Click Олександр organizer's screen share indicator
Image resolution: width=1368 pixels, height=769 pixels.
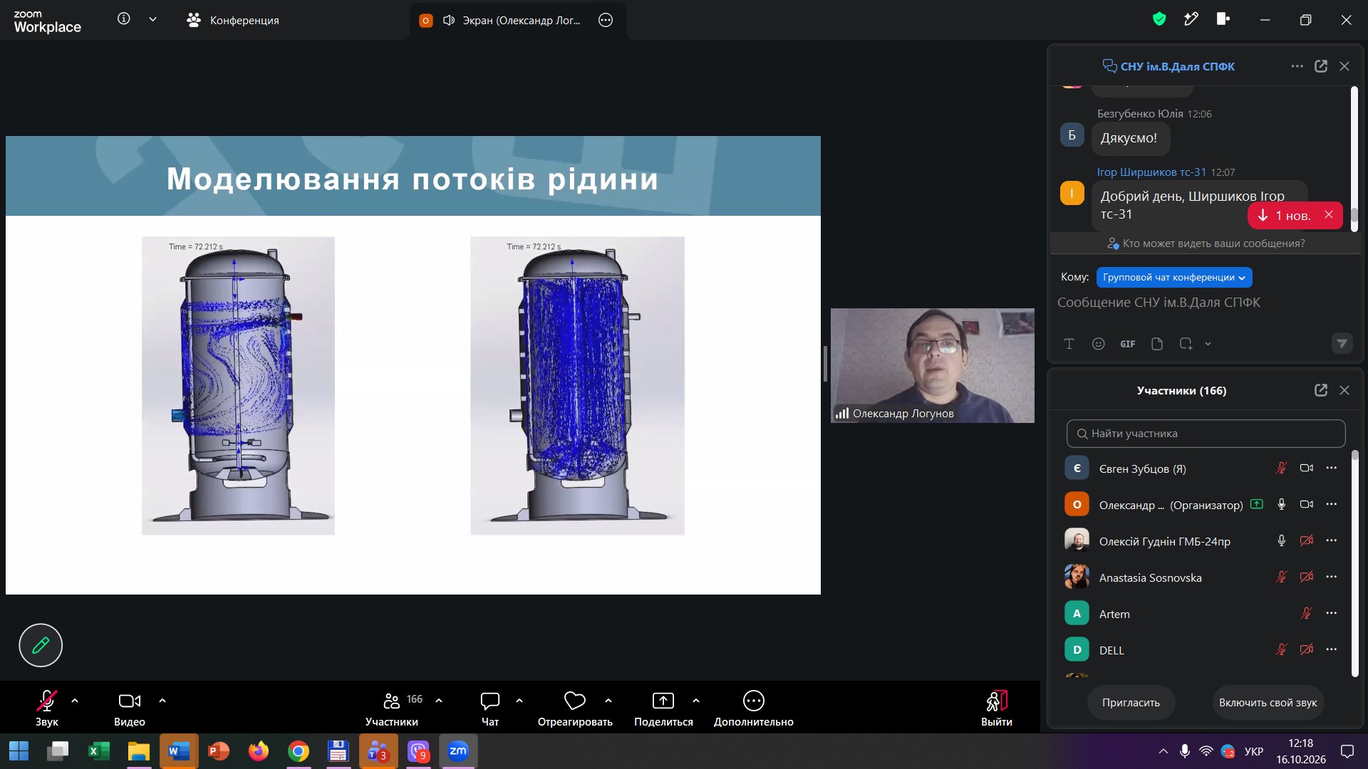click(1257, 504)
